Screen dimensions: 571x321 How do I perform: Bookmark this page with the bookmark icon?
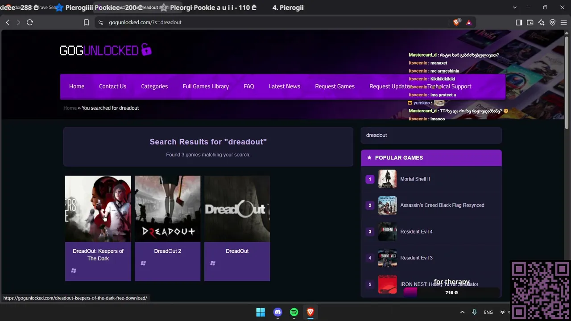86,22
